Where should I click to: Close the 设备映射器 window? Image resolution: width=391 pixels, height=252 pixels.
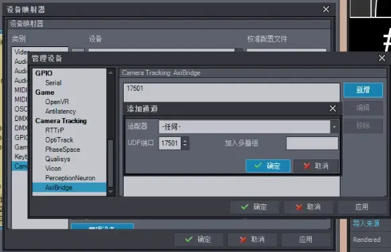326,9
